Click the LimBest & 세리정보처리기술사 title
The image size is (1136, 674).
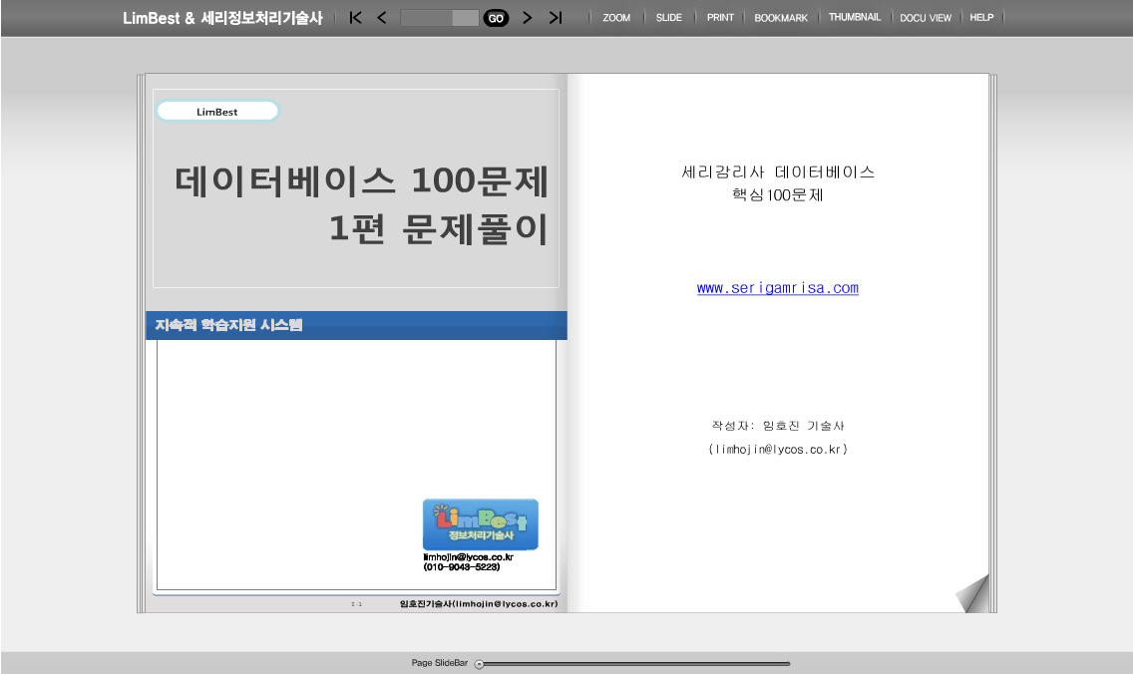pos(222,18)
